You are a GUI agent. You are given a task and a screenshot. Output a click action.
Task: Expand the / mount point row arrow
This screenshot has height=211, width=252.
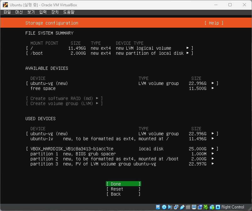[188, 48]
